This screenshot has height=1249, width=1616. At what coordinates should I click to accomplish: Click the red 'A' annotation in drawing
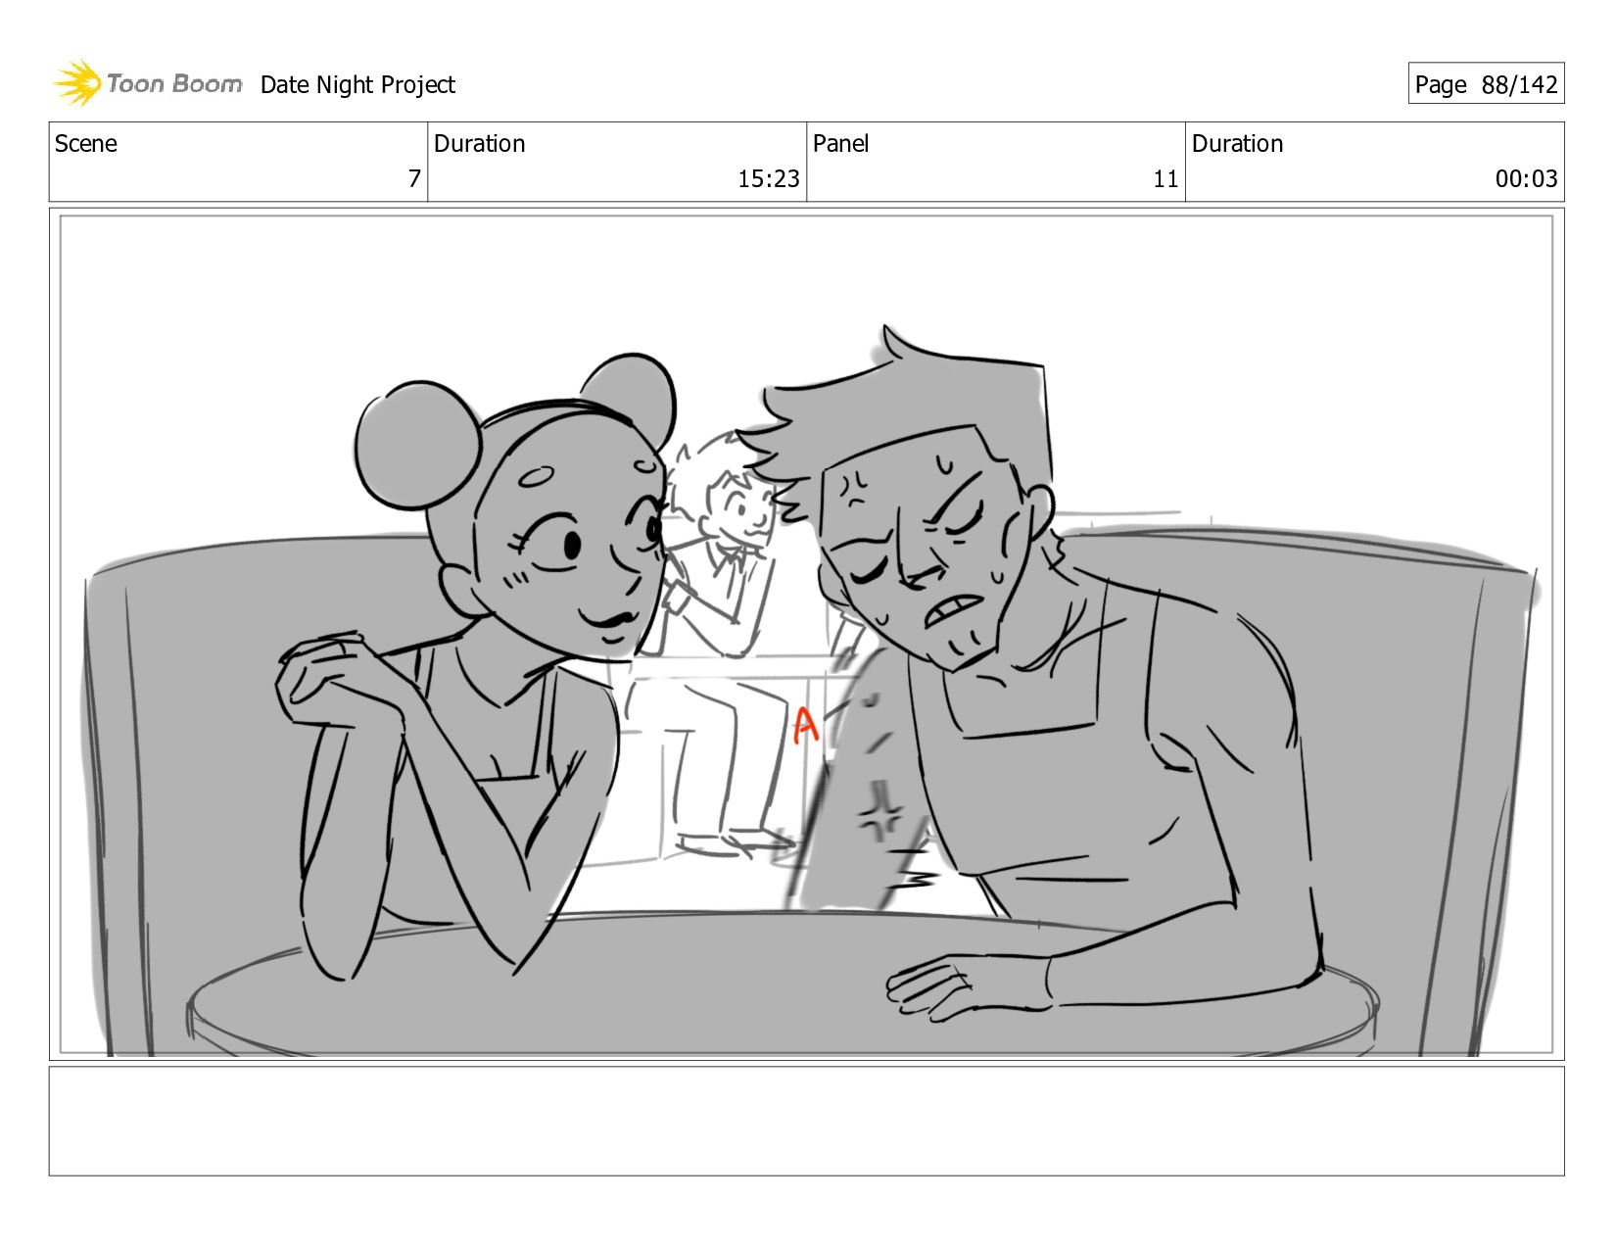click(805, 726)
